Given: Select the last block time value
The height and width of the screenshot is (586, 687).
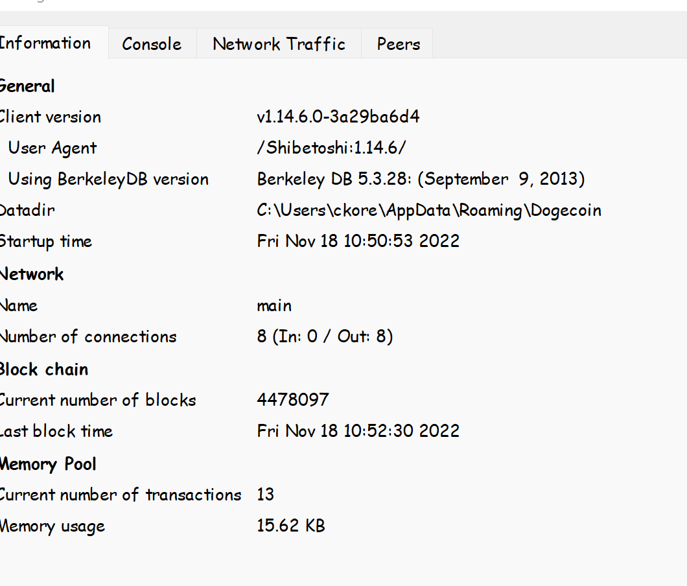Looking at the screenshot, I should pos(358,430).
